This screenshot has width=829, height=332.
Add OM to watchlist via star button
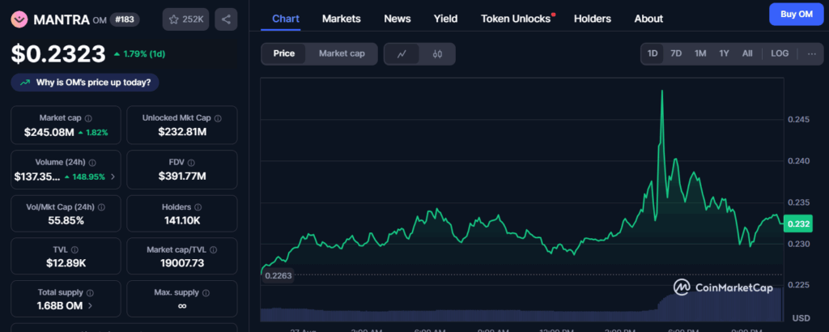(185, 19)
